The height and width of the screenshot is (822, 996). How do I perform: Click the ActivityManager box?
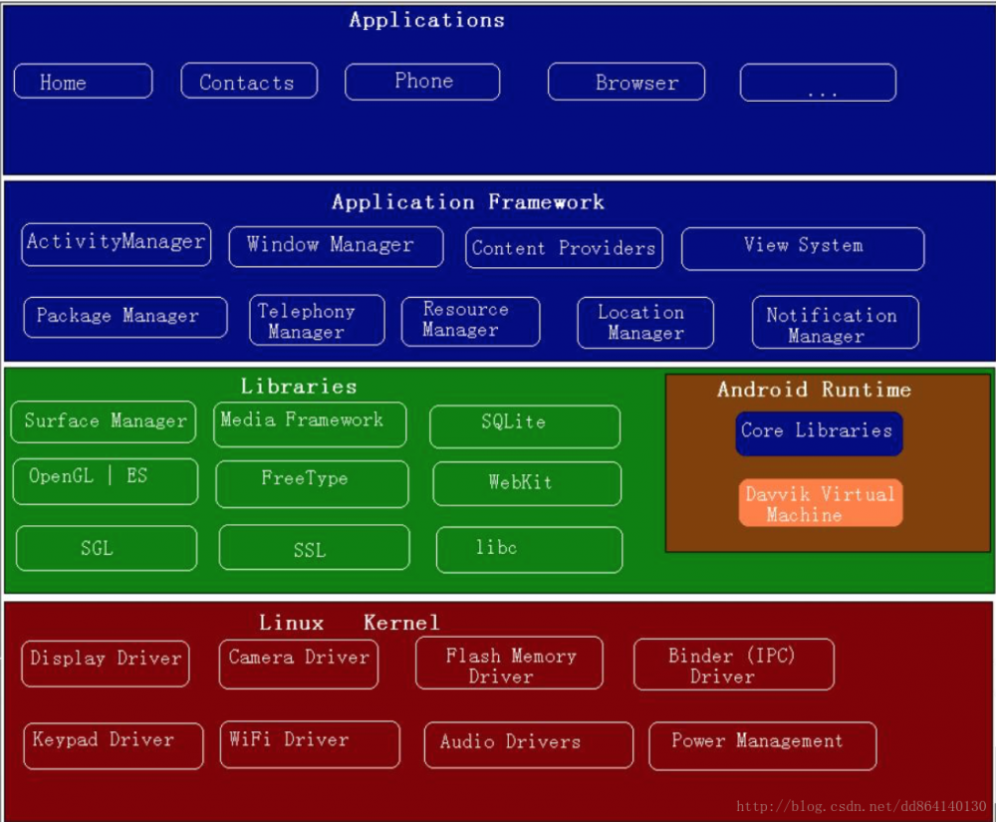click(x=116, y=244)
